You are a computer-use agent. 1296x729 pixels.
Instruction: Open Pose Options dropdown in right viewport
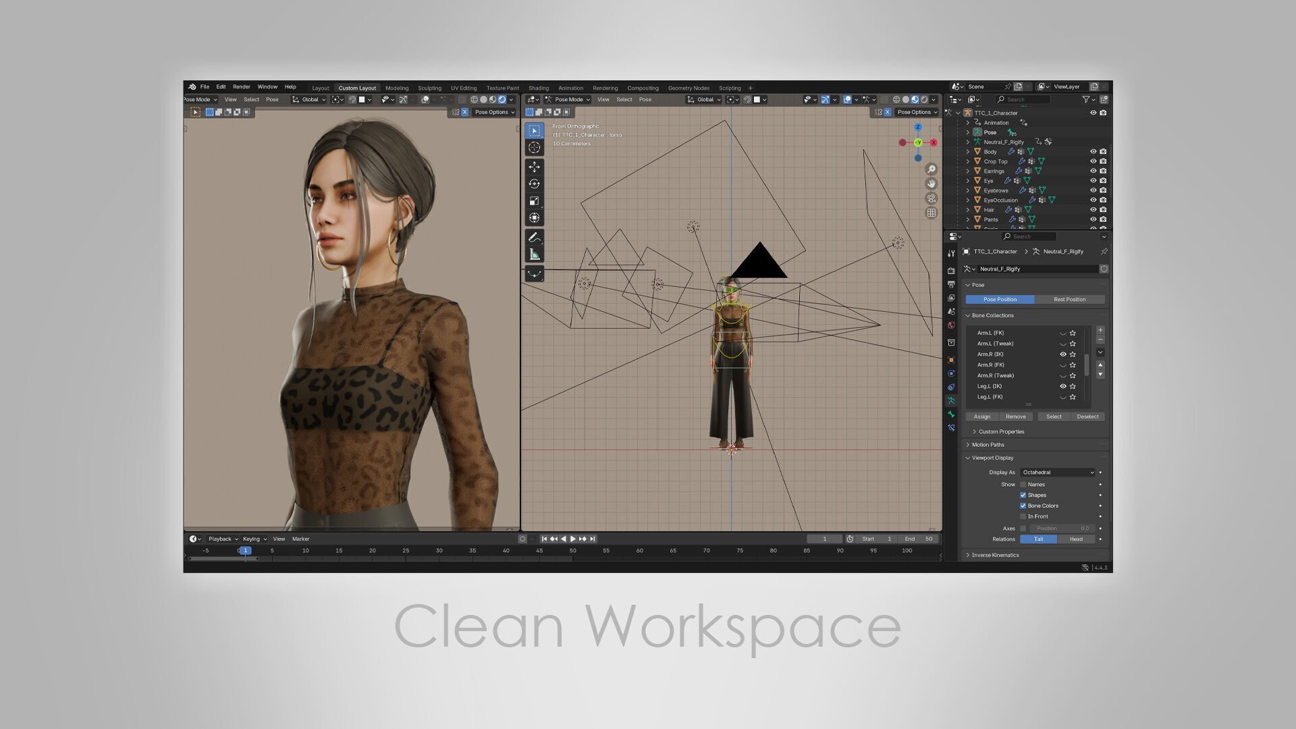click(917, 112)
